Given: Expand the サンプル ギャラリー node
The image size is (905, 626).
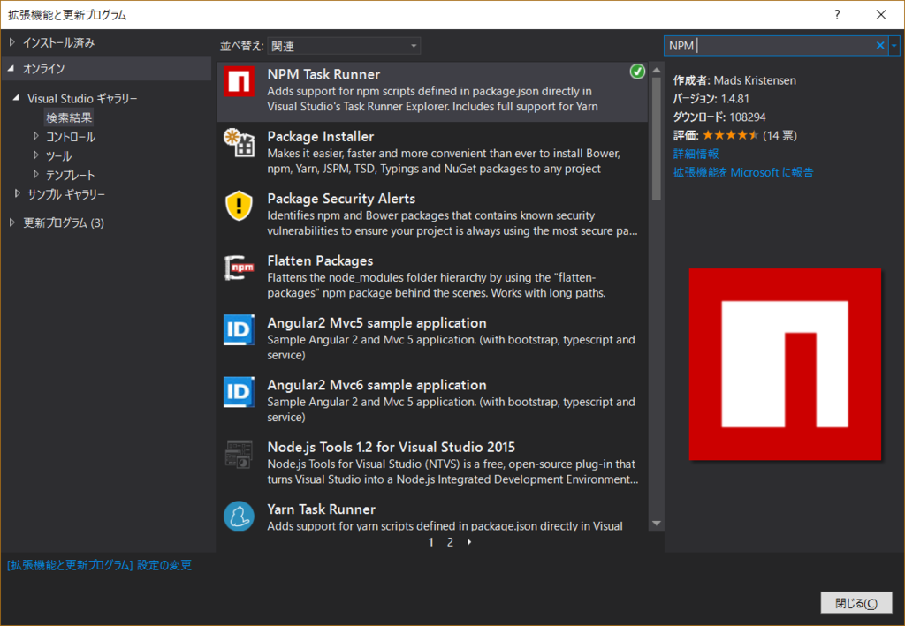Looking at the screenshot, I should point(17,193).
